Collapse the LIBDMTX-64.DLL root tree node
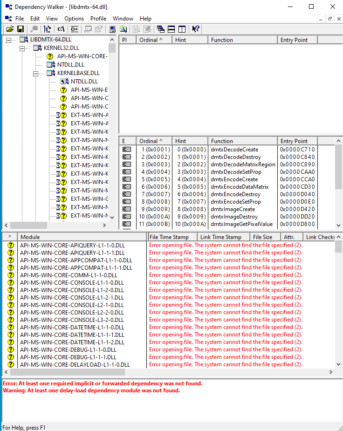The image size is (343, 431). [x=8, y=40]
